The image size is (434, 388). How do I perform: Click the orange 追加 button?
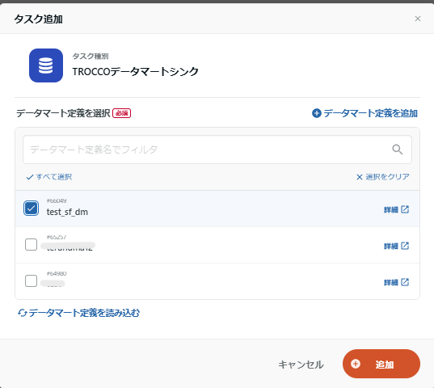(381, 364)
